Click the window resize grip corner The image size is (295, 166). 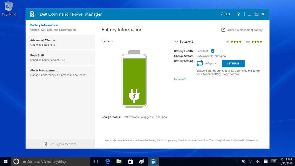[268, 147]
